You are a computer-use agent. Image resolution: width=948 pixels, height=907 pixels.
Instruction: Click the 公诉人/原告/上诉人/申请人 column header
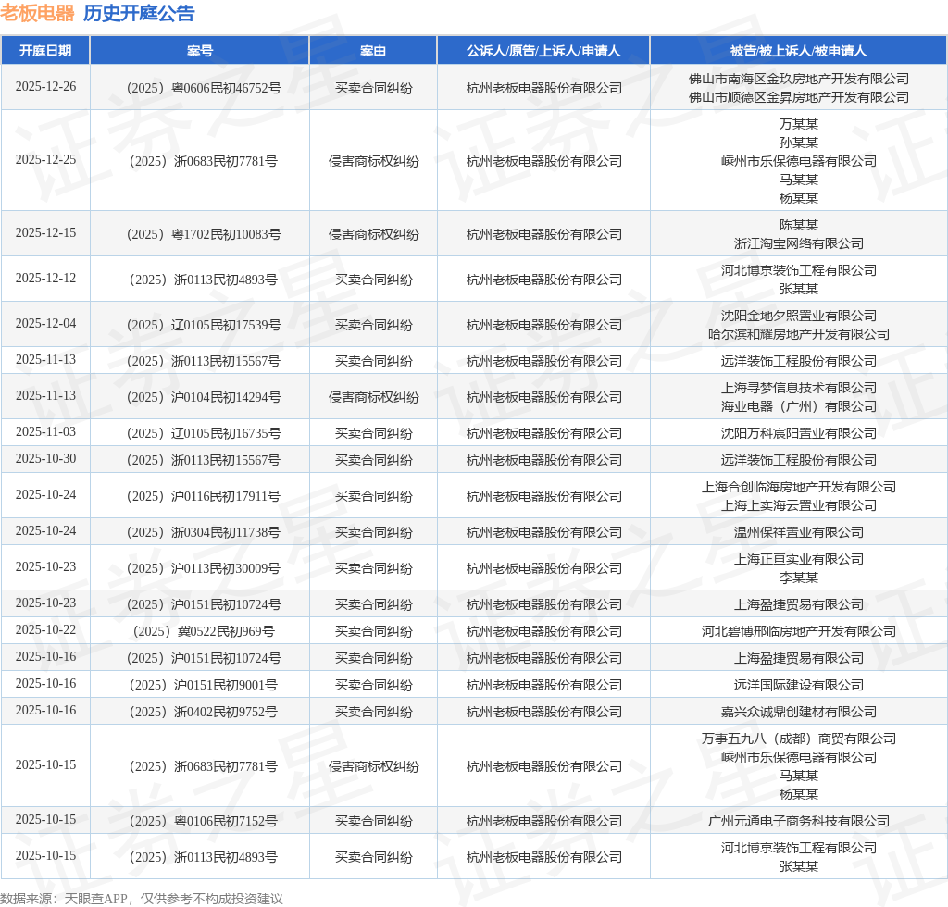pyautogui.click(x=543, y=51)
